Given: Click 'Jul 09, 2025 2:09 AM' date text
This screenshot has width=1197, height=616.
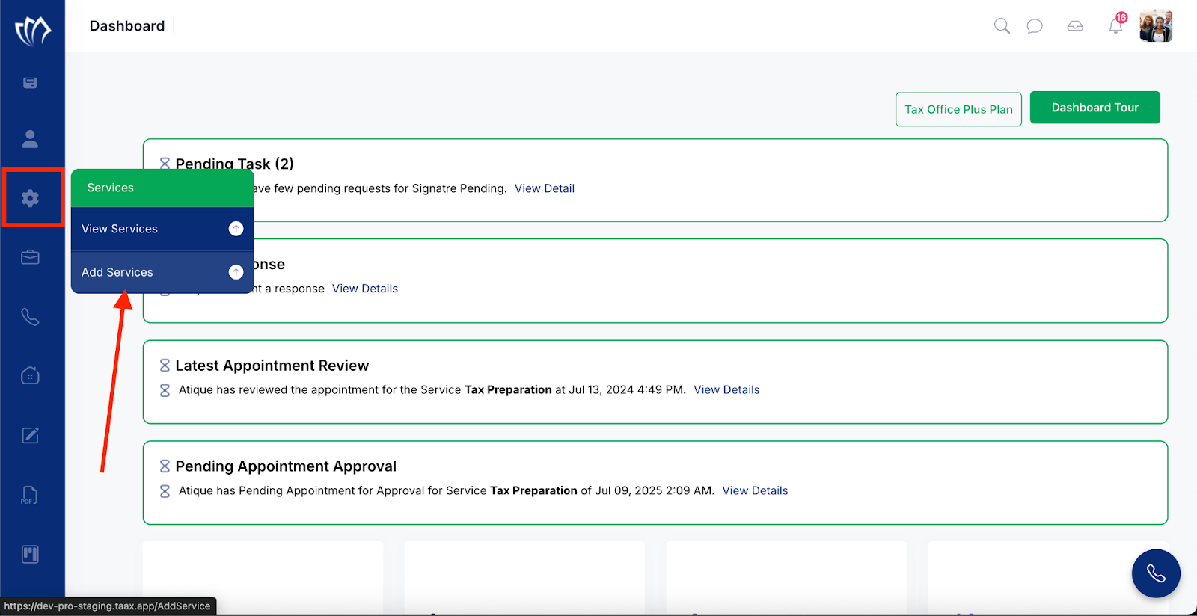Looking at the screenshot, I should tap(653, 490).
